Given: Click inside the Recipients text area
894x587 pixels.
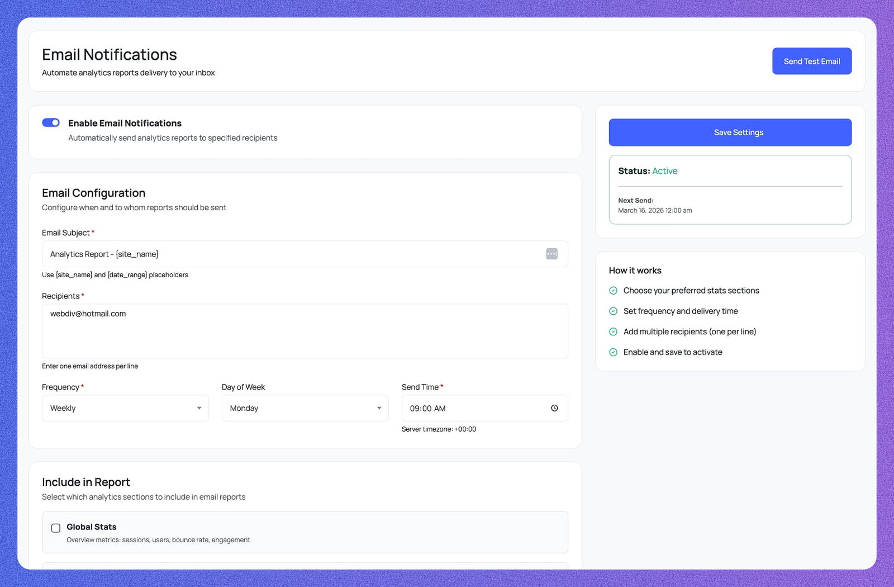Looking at the screenshot, I should point(305,331).
